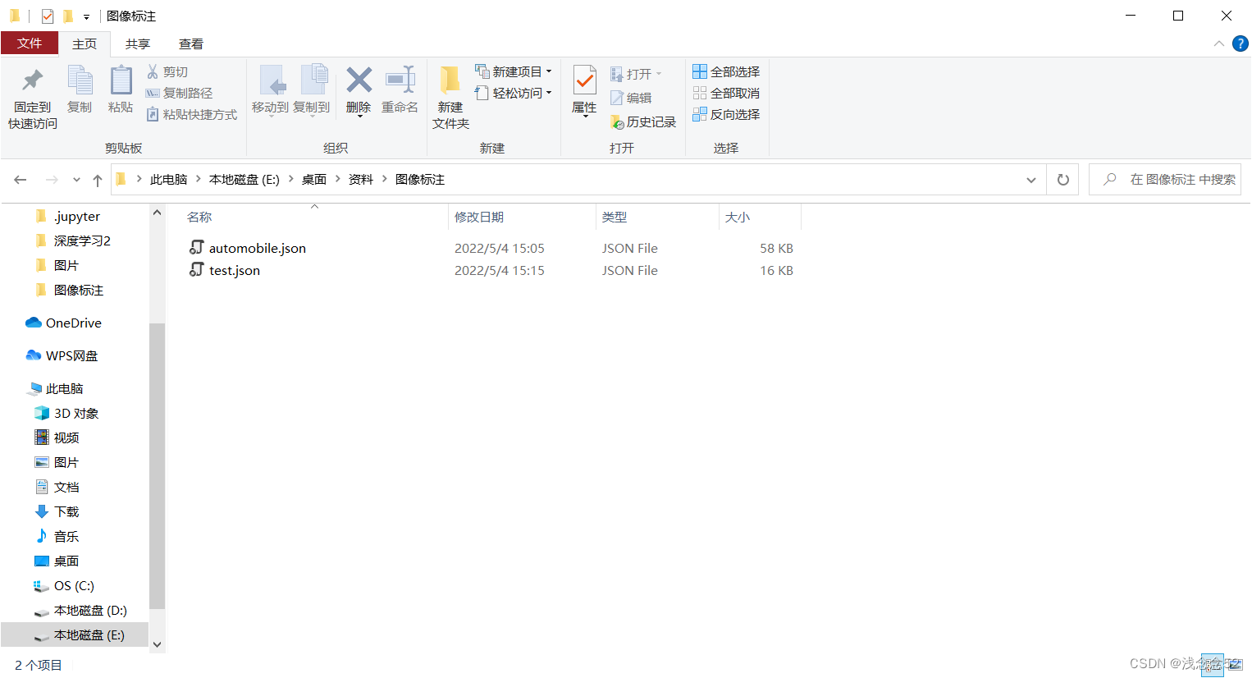Open the File (文件) menu
Viewport: 1252px width, 678px height.
30,43
